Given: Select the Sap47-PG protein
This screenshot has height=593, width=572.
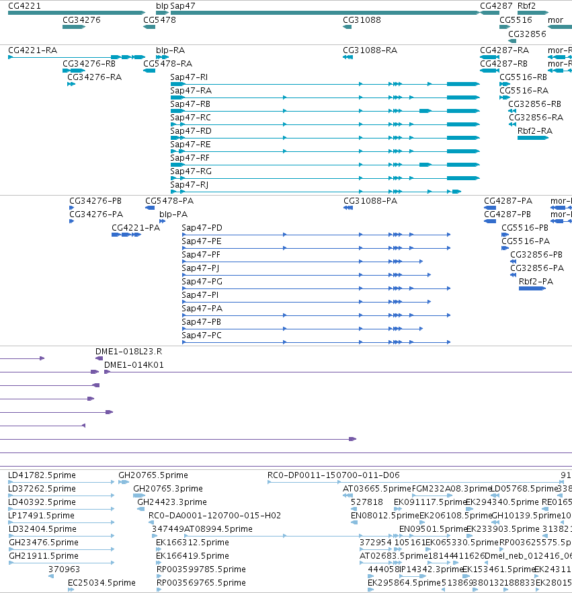Looking at the screenshot, I should coord(316,288).
